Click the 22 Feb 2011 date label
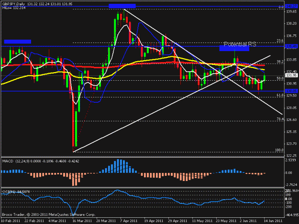Image resolution: width=299 pixels, height=224 pixels. click(34, 221)
